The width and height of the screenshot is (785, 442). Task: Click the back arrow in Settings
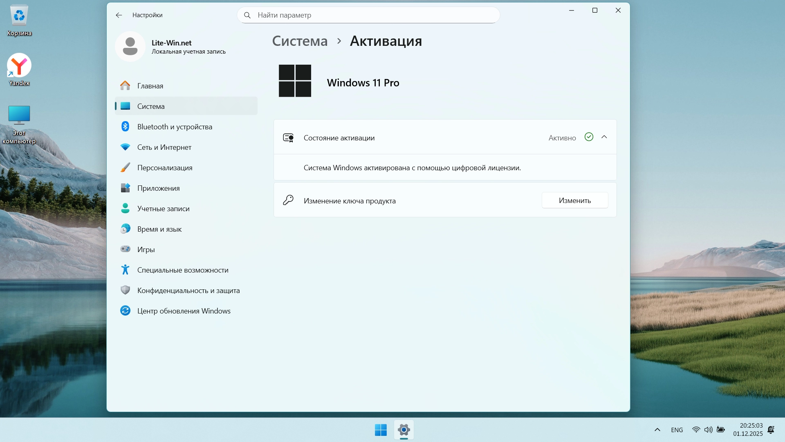[x=119, y=15]
